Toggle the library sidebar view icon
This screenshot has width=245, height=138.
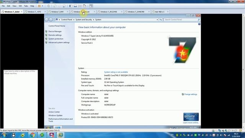70,6
